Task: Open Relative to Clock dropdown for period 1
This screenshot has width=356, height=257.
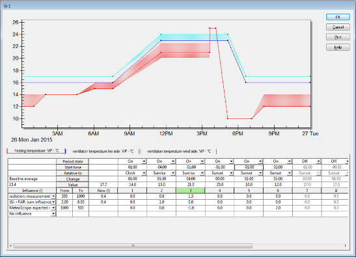Action: coord(144,173)
